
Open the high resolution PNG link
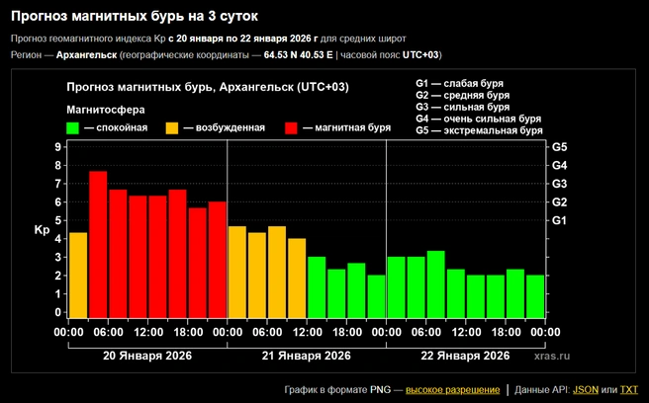(452, 390)
